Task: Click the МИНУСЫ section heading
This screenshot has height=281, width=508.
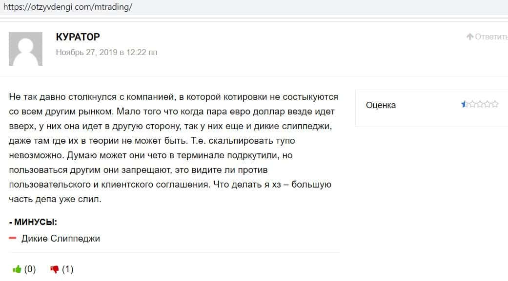Action: coord(33,222)
